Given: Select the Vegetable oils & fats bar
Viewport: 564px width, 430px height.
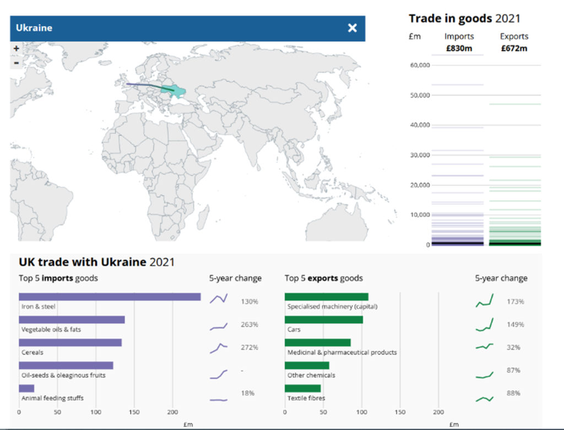Looking at the screenshot, I should point(72,320).
